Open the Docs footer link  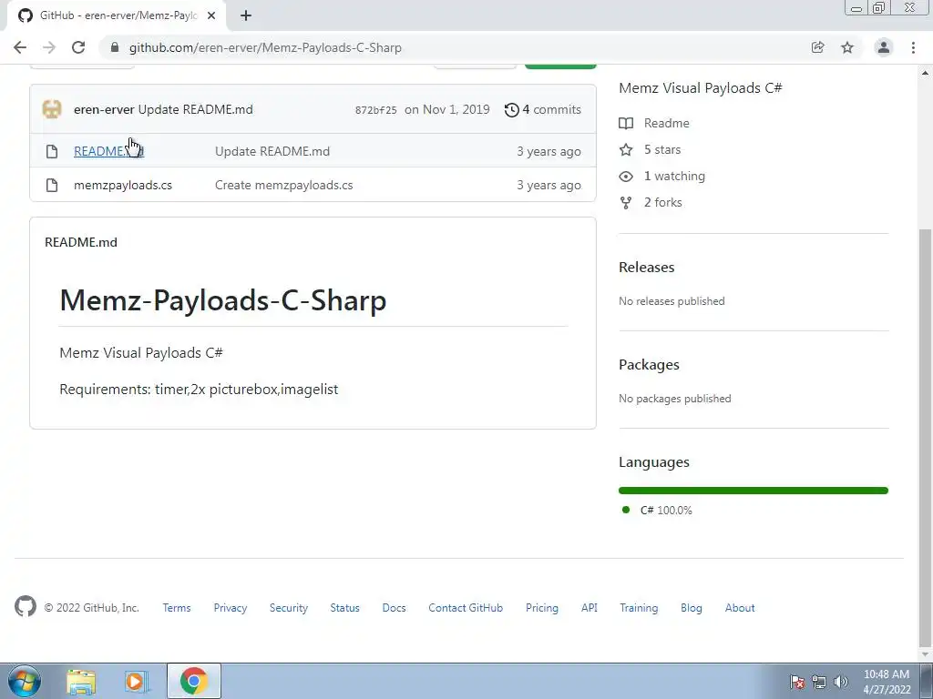pyautogui.click(x=394, y=607)
